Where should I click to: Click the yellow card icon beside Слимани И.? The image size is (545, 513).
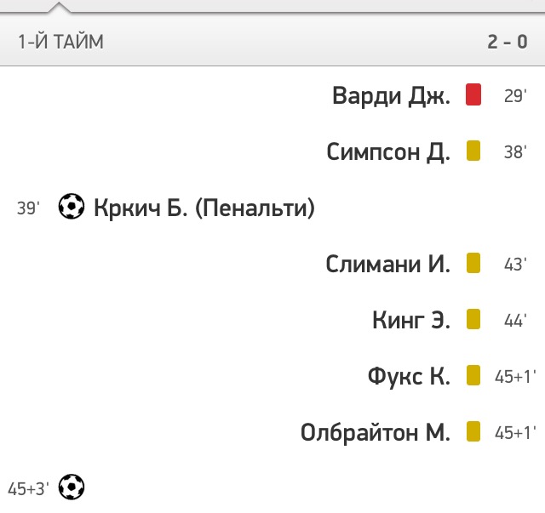coord(473,263)
